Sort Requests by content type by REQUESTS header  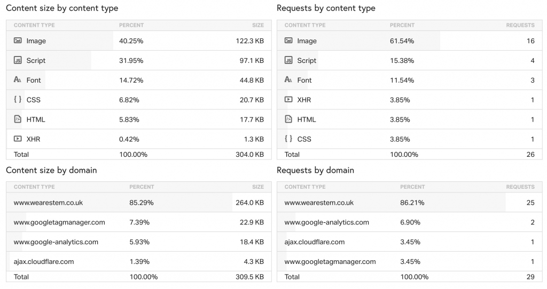[x=520, y=25]
